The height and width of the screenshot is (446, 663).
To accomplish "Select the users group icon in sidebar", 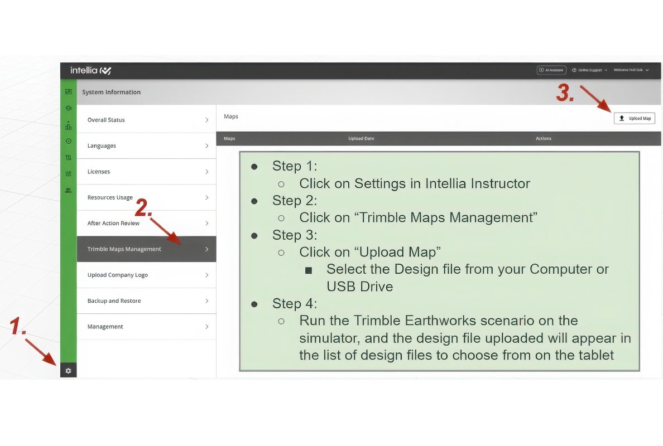I will tap(69, 191).
